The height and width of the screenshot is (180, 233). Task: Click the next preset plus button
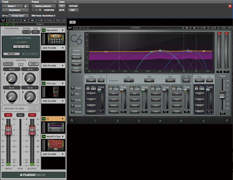tap(36, 10)
